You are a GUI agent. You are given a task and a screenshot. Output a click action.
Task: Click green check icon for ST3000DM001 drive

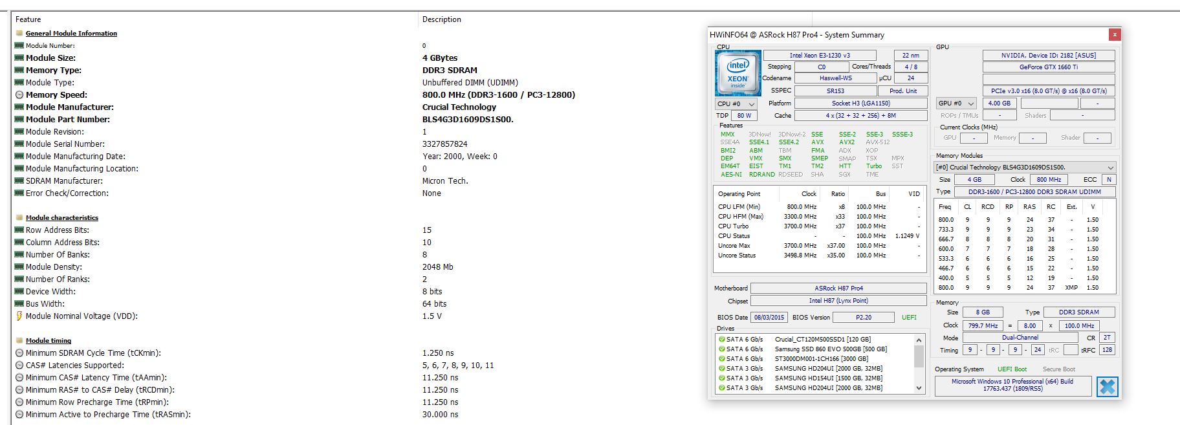coord(721,358)
